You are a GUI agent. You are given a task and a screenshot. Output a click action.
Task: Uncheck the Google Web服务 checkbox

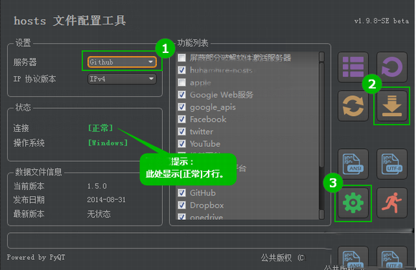(x=181, y=95)
